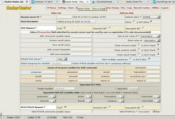Click the red help mark beside ADD Request

coord(36,27)
